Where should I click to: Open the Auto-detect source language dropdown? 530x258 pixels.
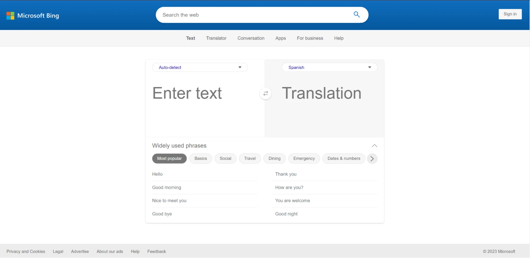click(200, 67)
